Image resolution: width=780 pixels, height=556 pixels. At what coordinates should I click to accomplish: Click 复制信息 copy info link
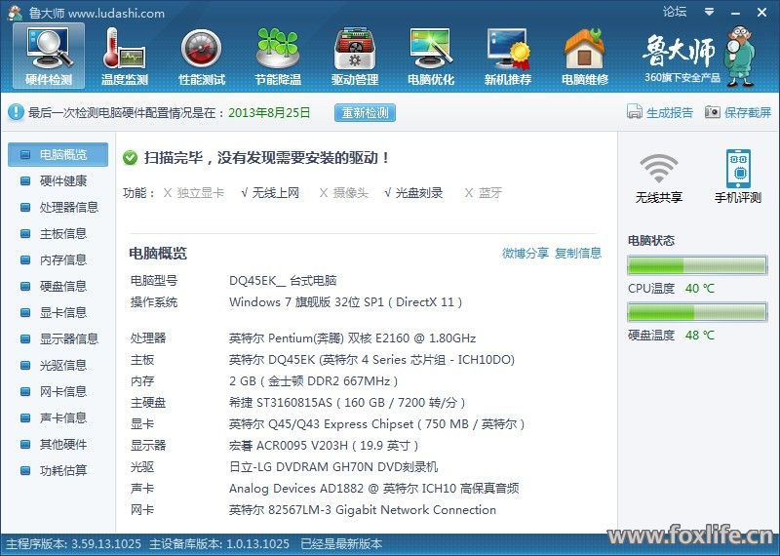tap(578, 254)
